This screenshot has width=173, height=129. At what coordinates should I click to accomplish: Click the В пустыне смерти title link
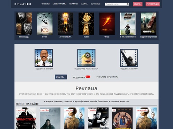(x=128, y=37)
